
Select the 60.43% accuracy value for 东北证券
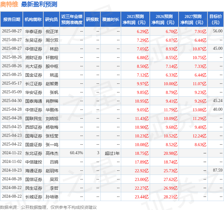click(x=76, y=153)
